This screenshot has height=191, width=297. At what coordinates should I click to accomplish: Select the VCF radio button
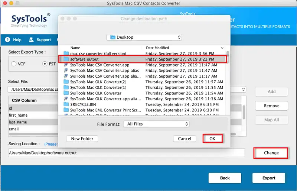(14, 64)
